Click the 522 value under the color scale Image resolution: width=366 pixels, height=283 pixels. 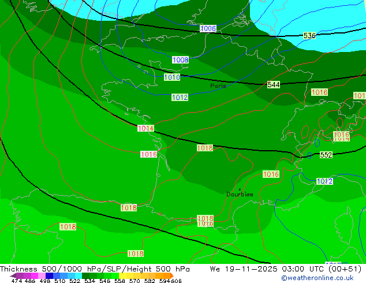coord(74,281)
